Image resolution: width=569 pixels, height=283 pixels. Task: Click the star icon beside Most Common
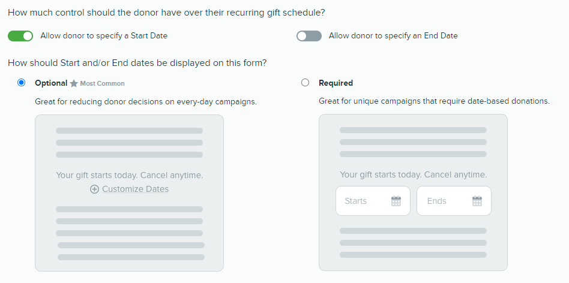[74, 83]
